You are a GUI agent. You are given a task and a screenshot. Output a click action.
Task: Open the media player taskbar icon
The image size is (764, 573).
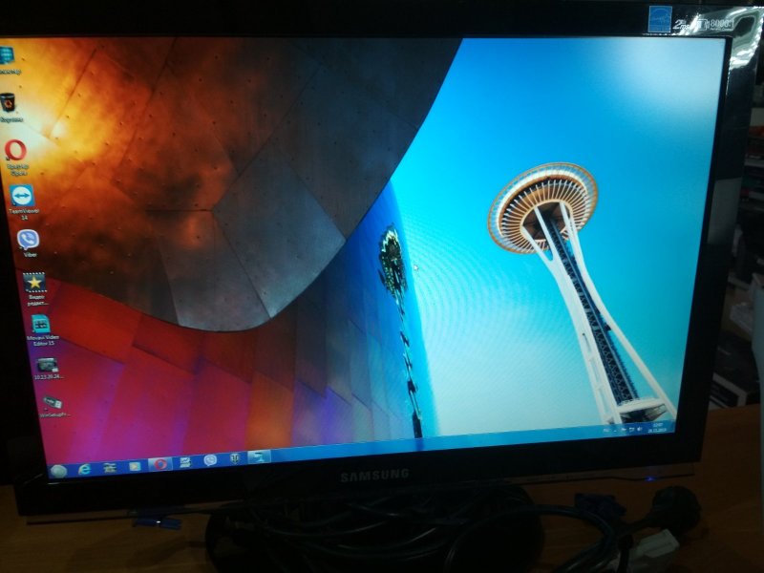(x=136, y=466)
